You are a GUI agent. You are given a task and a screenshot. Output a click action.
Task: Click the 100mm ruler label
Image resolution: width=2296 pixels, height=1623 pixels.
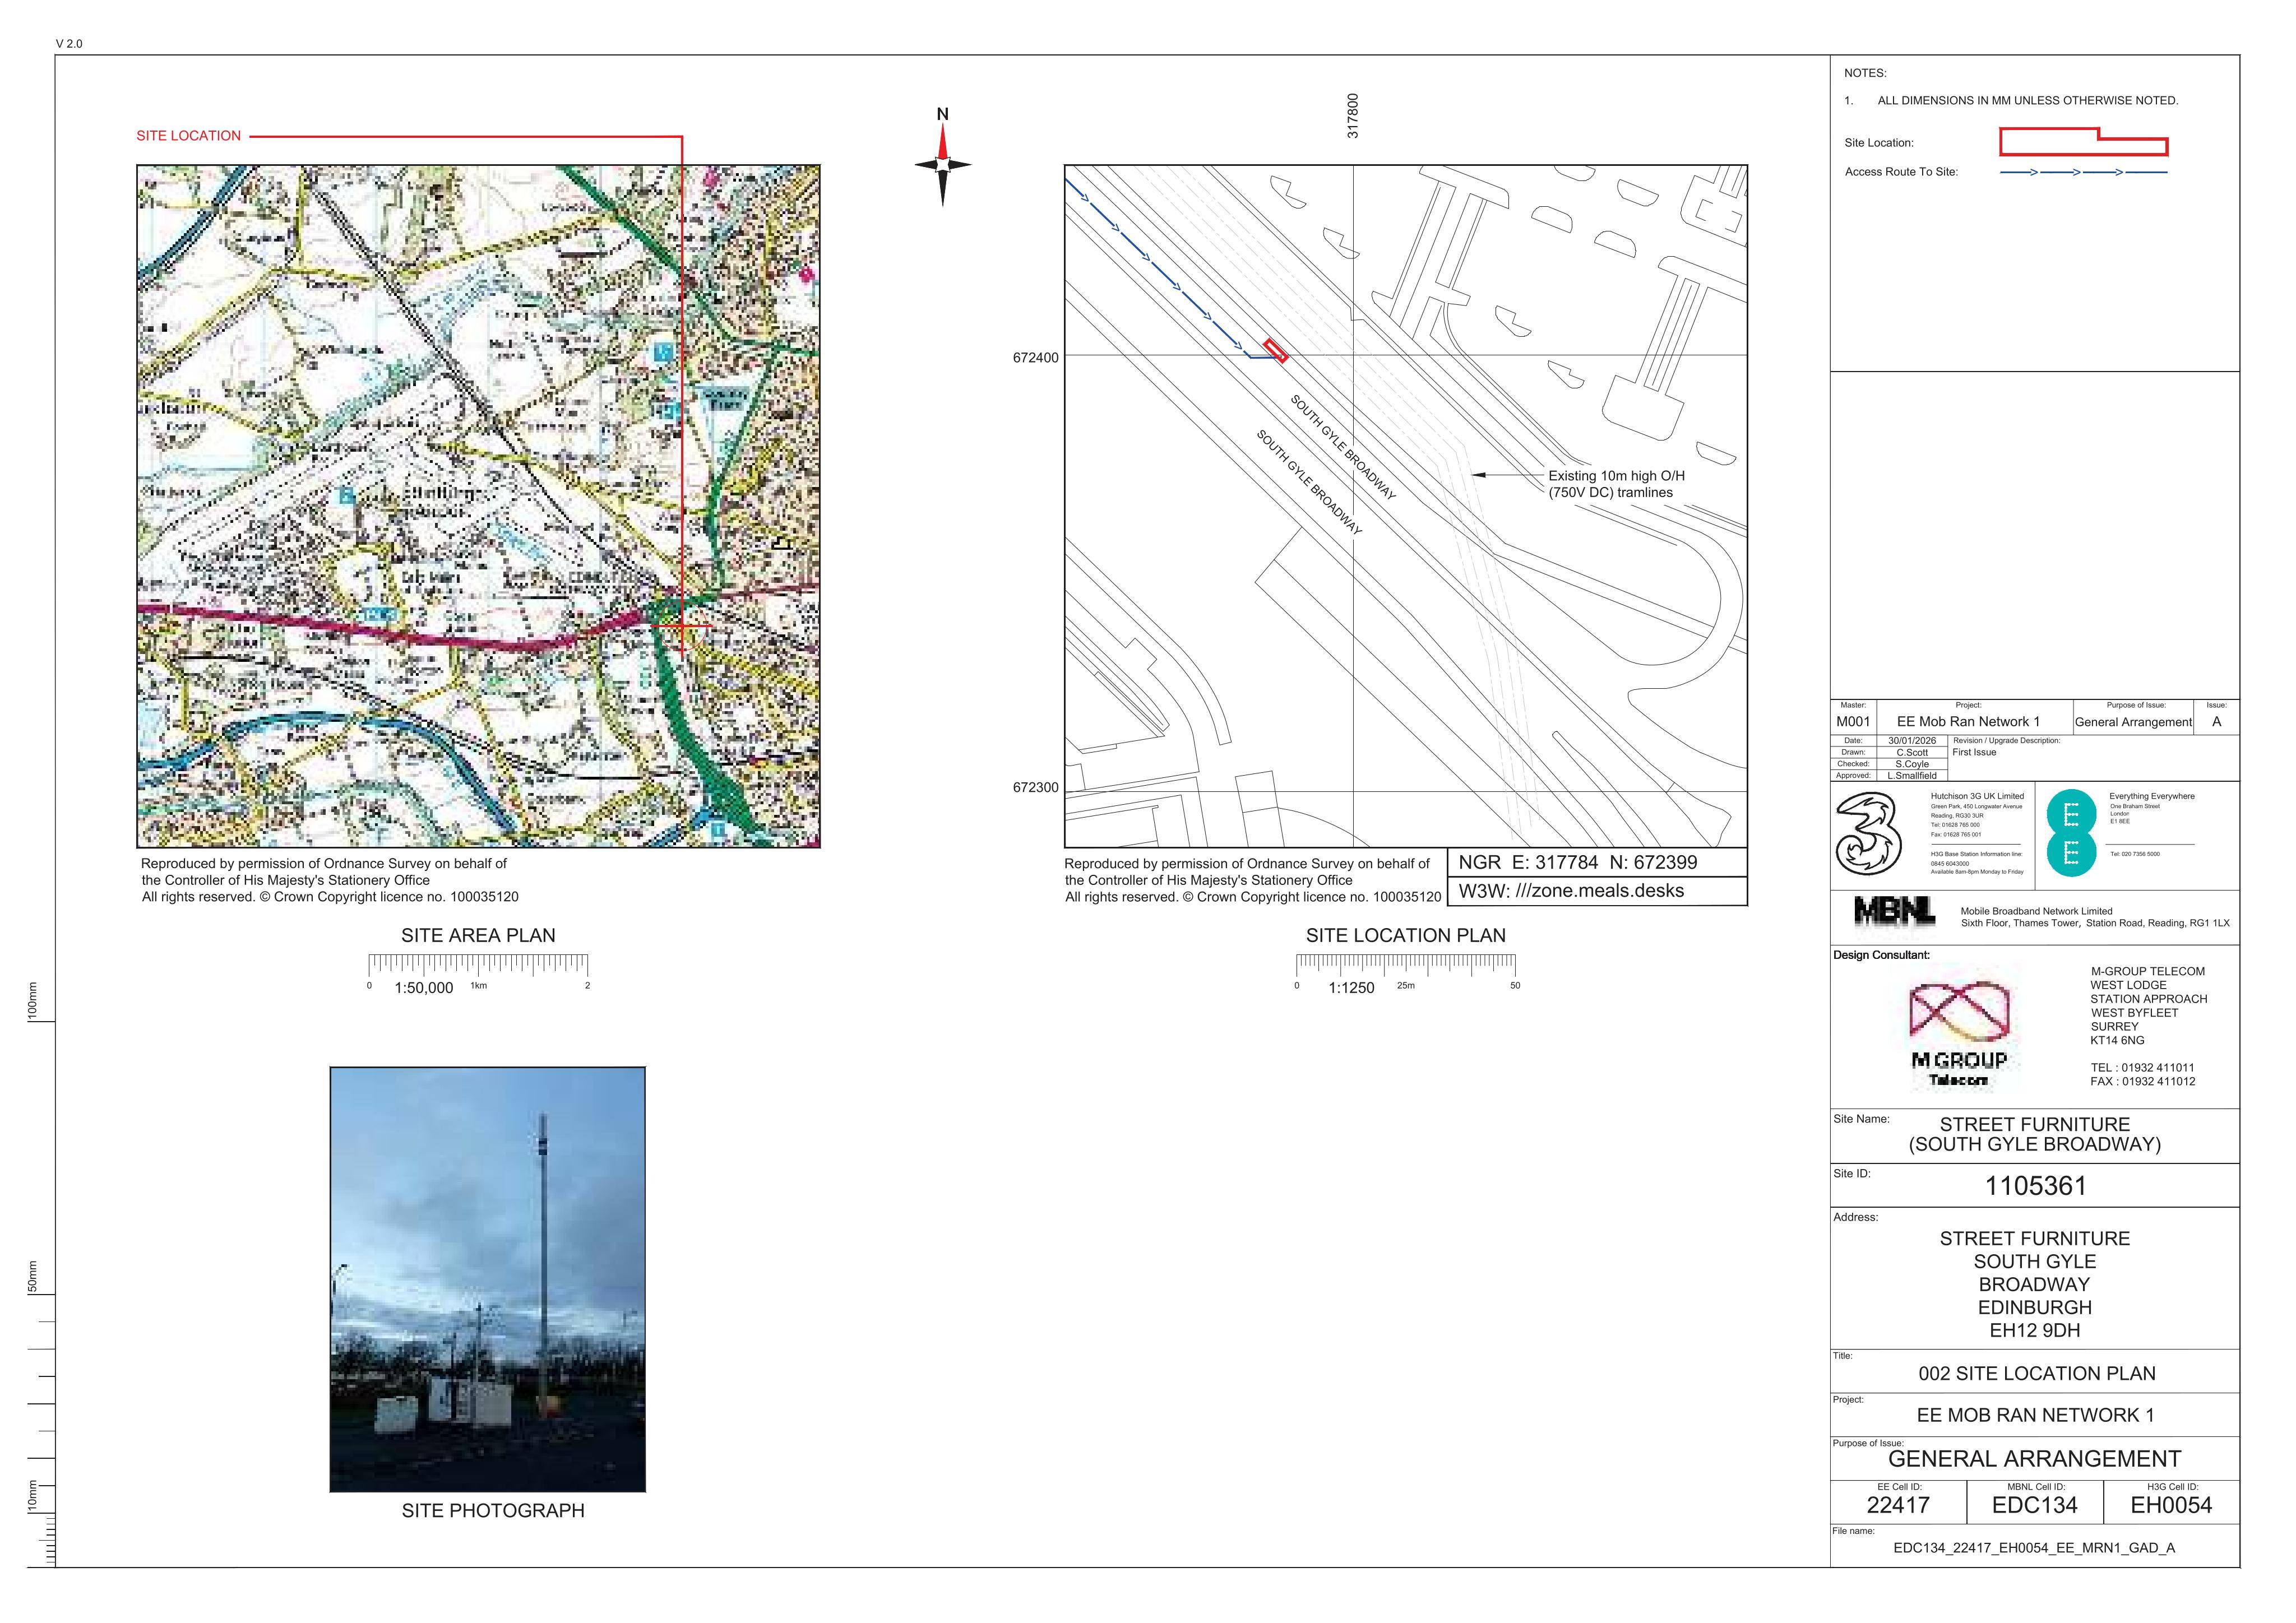click(x=33, y=1001)
